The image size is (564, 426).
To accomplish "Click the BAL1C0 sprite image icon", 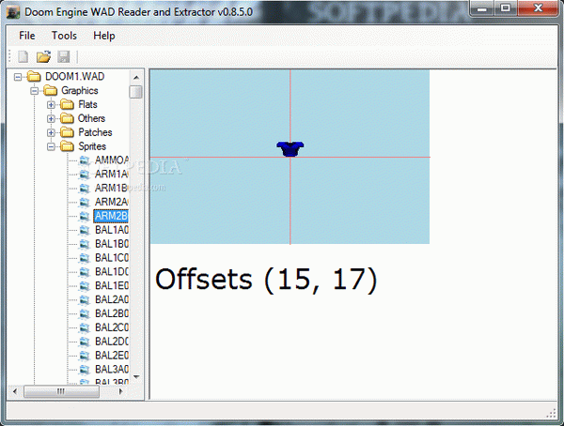I will (x=85, y=258).
